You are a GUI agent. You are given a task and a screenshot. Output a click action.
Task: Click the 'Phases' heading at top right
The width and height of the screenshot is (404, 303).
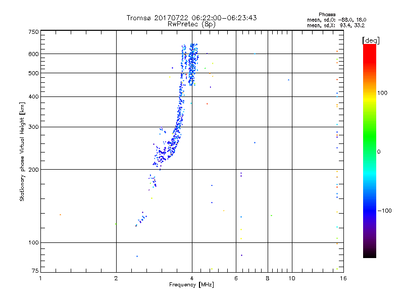click(327, 15)
